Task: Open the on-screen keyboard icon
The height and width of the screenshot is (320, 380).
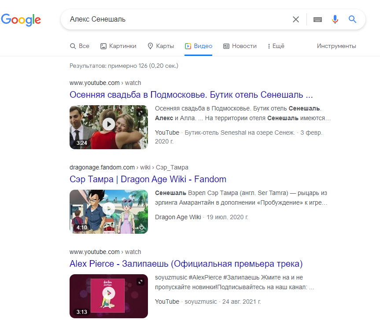Action: [x=317, y=19]
